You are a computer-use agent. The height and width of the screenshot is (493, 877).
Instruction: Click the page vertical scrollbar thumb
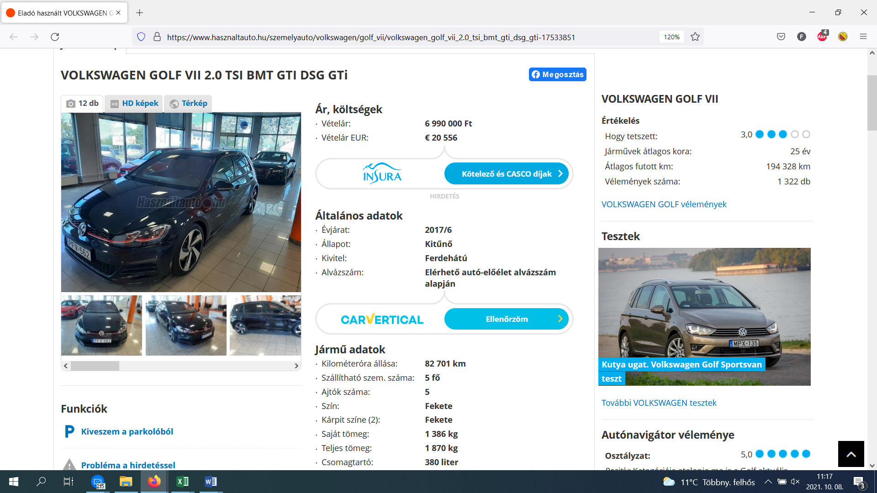(872, 103)
